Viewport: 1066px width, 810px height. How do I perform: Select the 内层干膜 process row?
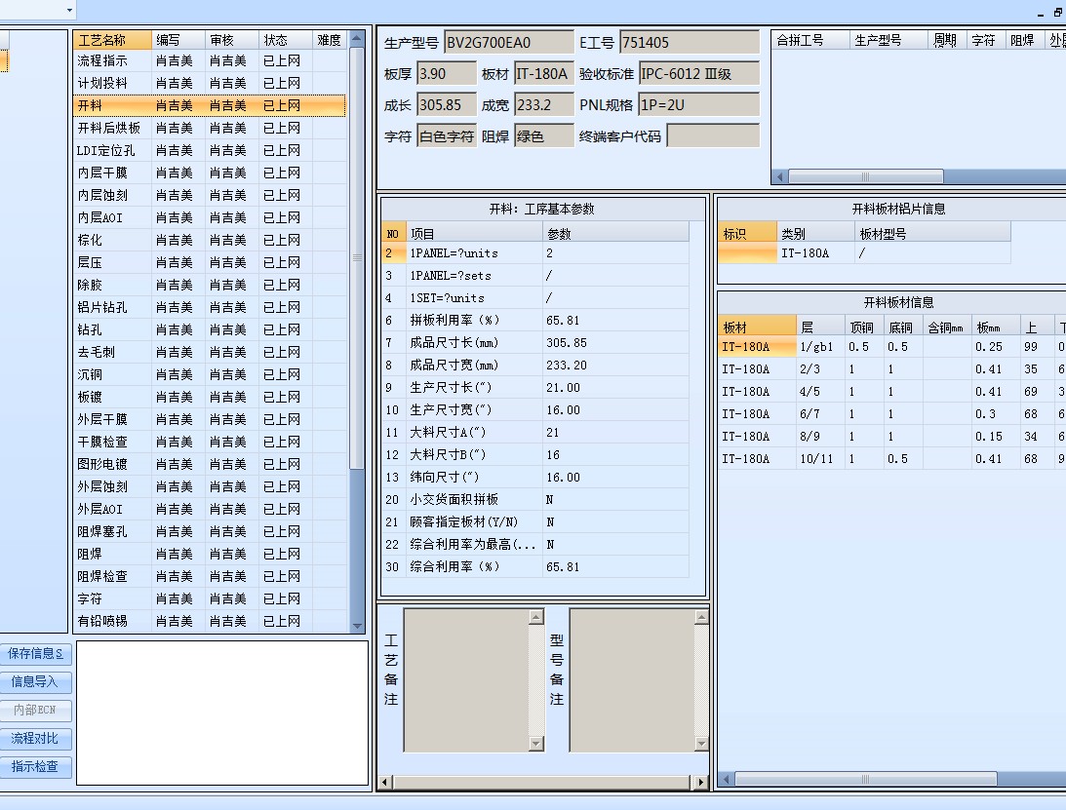210,174
